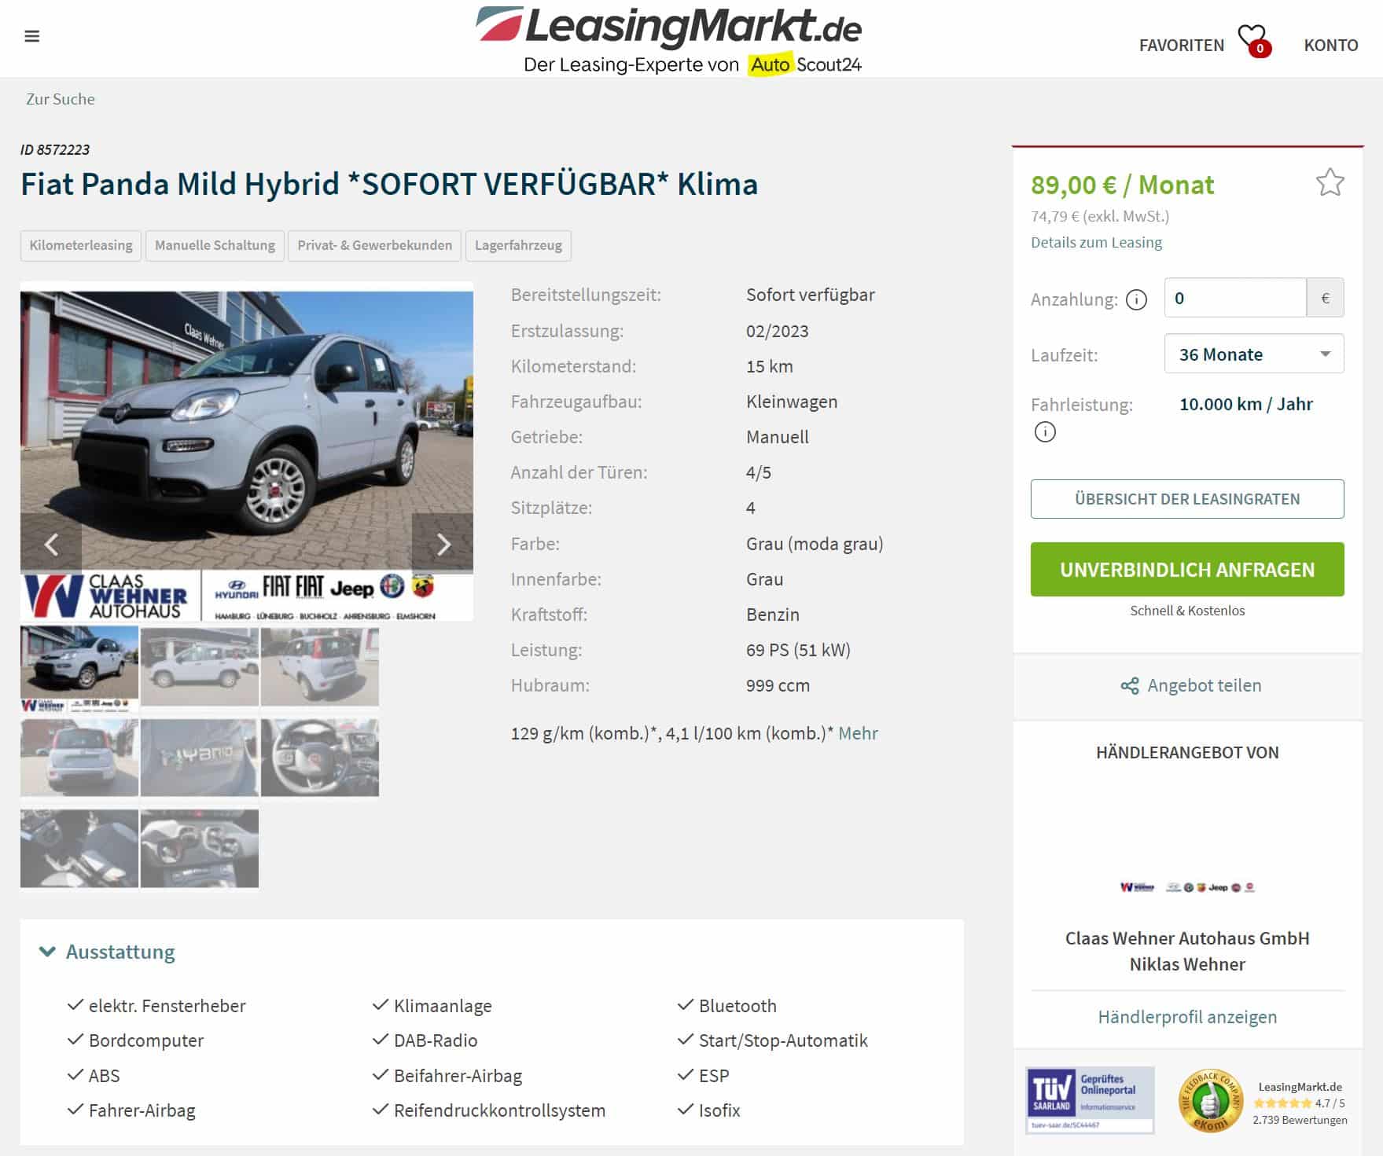This screenshot has width=1383, height=1156.
Task: Open Übersicht der Leasingraten
Action: pyautogui.click(x=1187, y=499)
